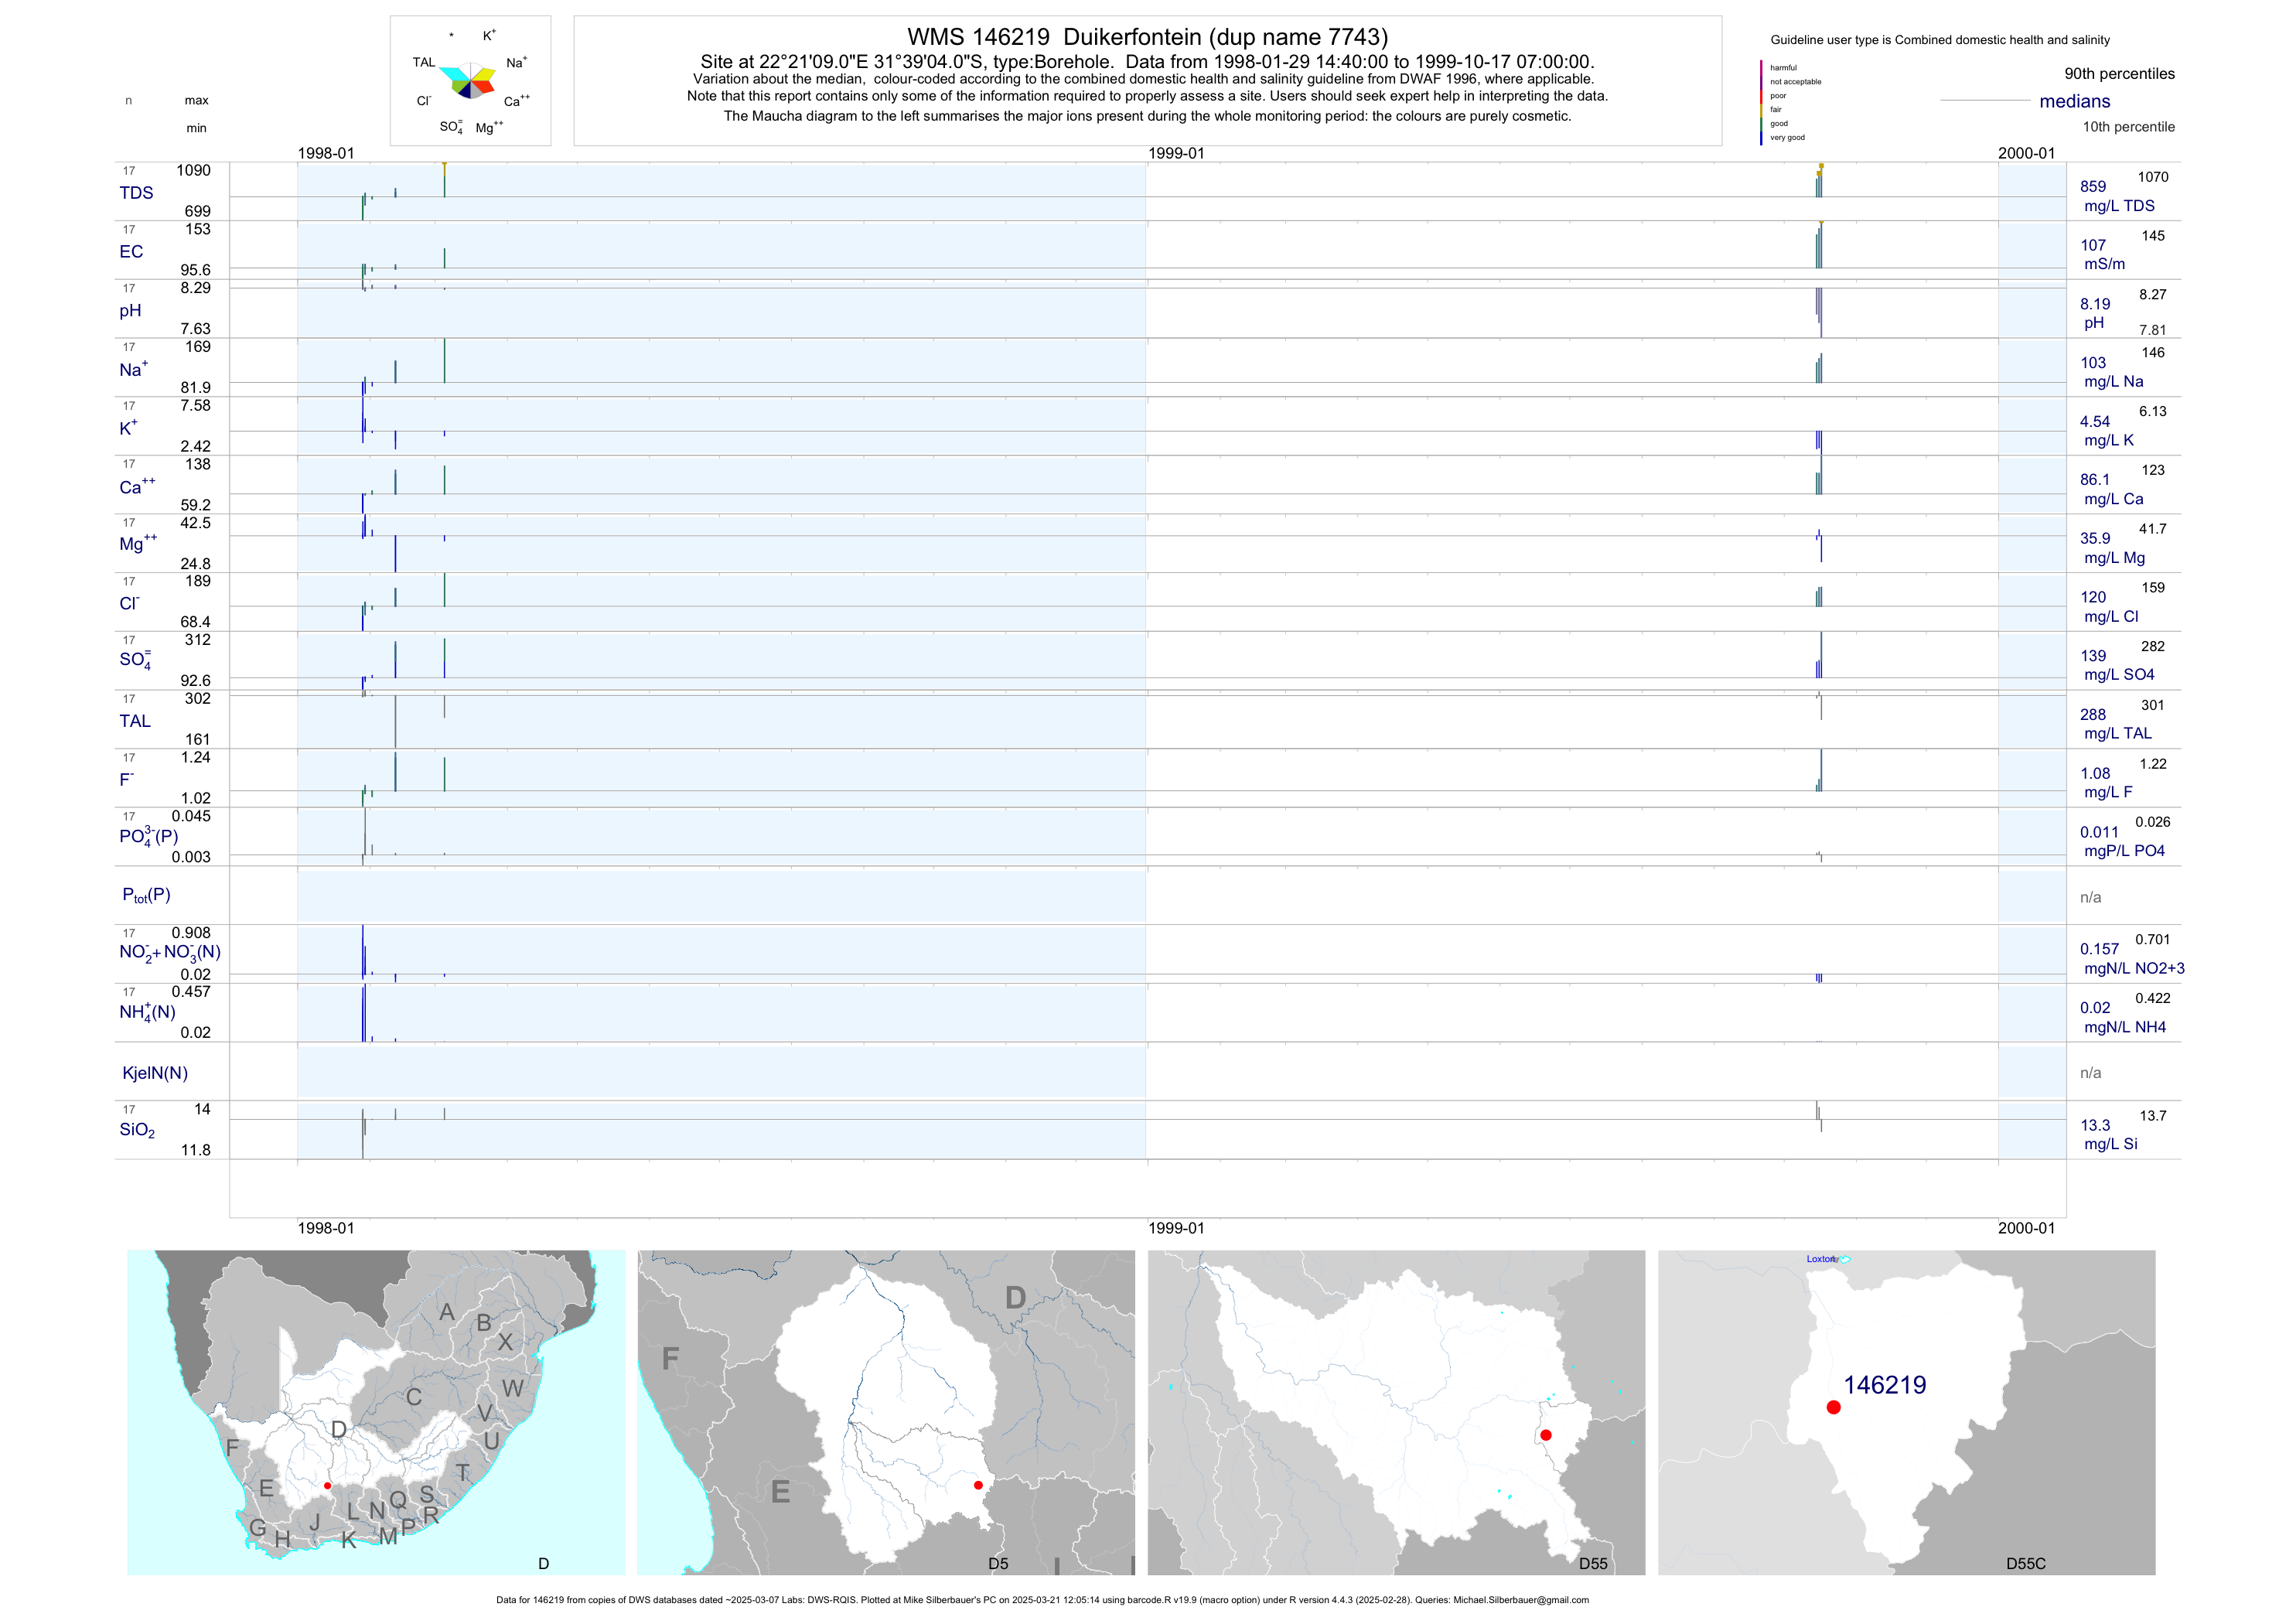
Task: Click the 1999-01 top axis label
Action: point(1176,153)
